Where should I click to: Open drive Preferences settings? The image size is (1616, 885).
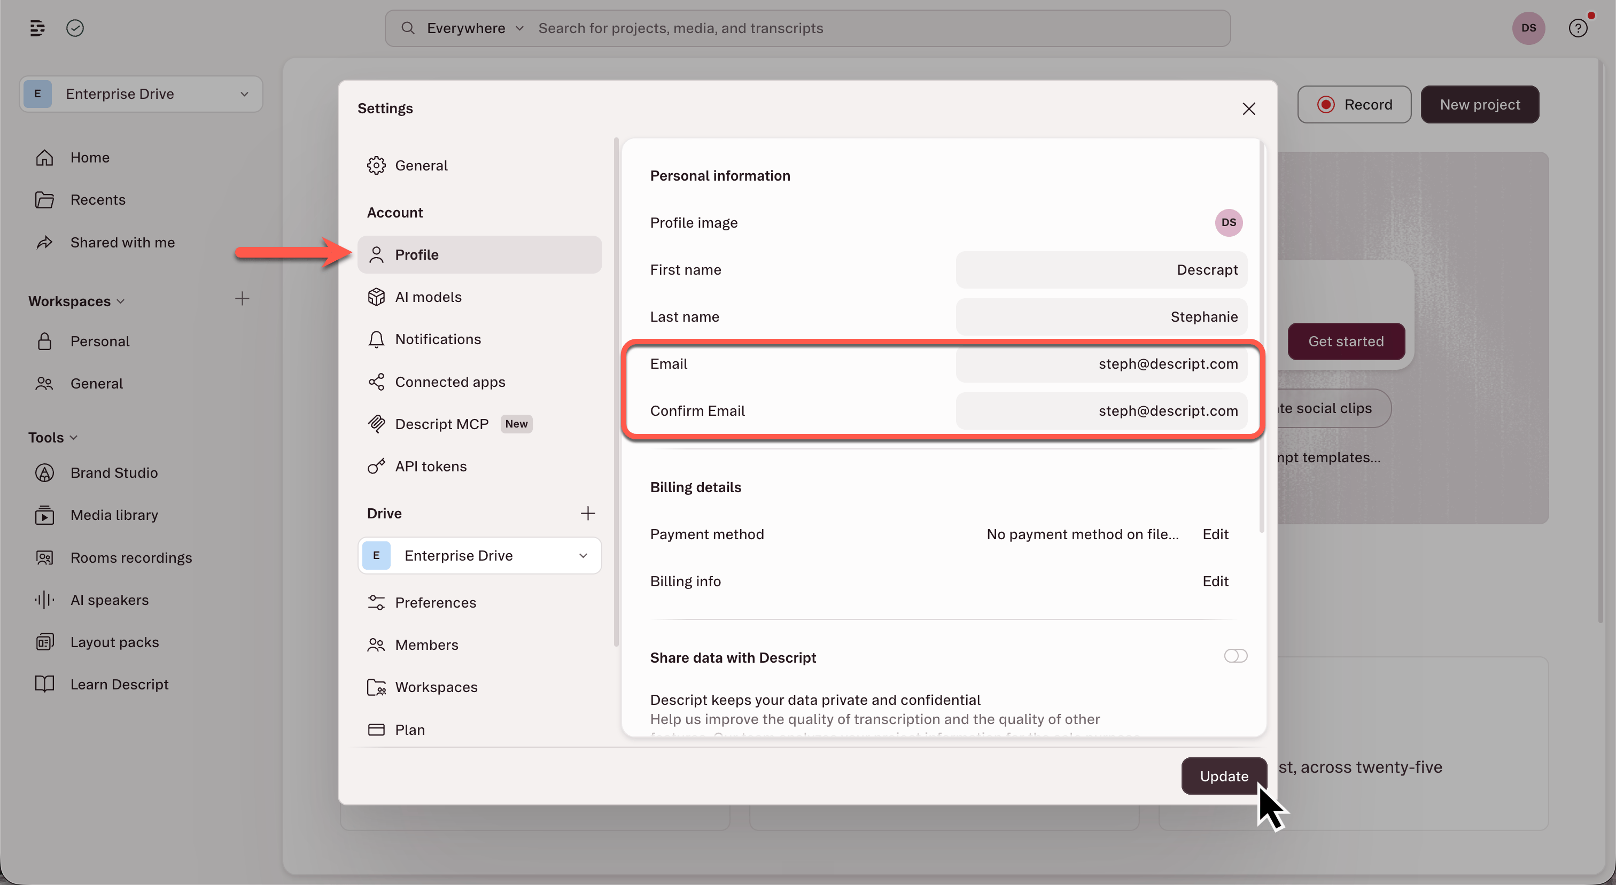[x=479, y=603]
